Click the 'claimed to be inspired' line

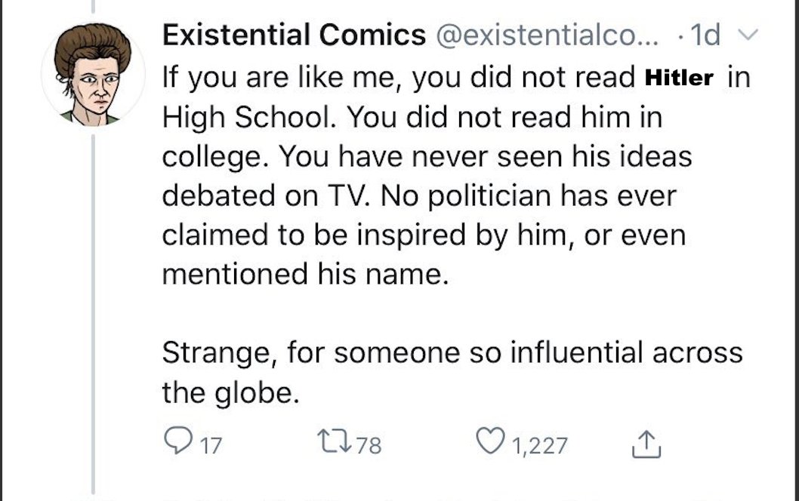[x=424, y=235]
